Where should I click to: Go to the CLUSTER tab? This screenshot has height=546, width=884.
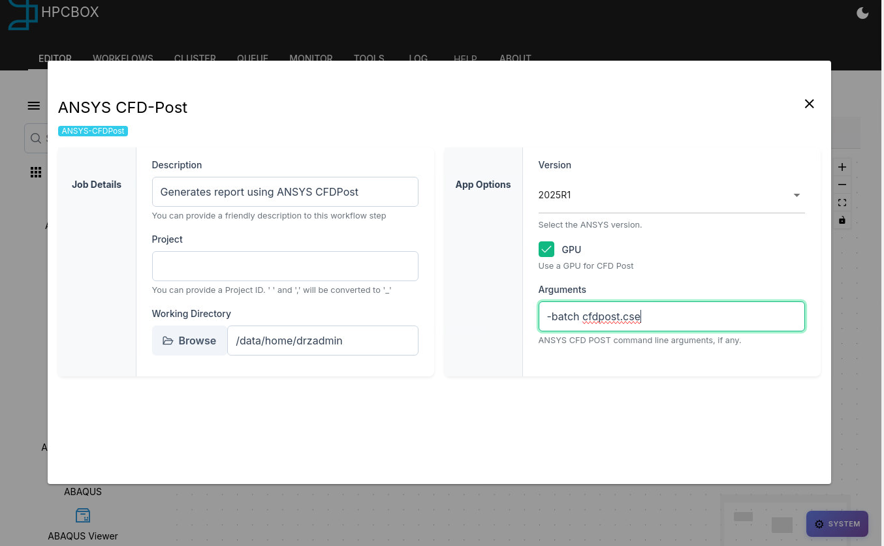point(195,58)
